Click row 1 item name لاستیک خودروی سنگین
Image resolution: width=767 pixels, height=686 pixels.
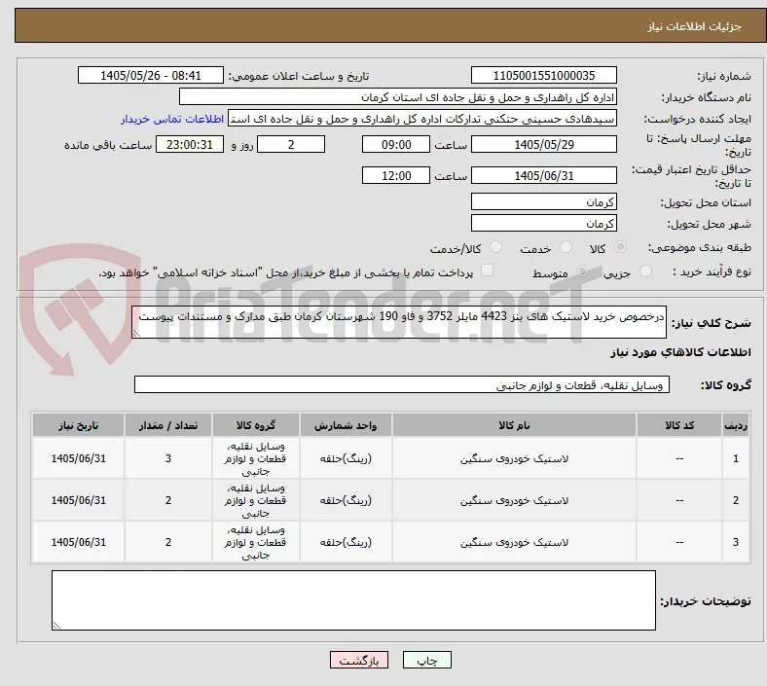coord(514,458)
